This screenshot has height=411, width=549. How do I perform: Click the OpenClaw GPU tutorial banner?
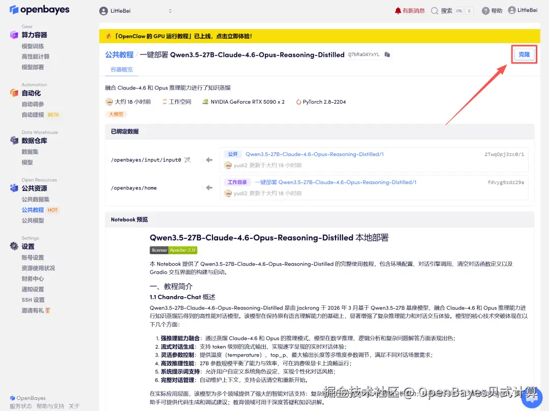(319, 36)
